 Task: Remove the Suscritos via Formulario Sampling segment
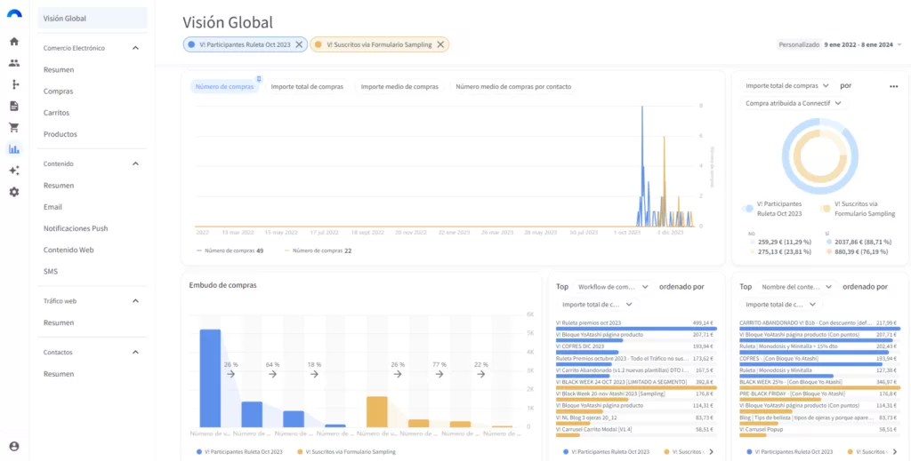tap(440, 44)
